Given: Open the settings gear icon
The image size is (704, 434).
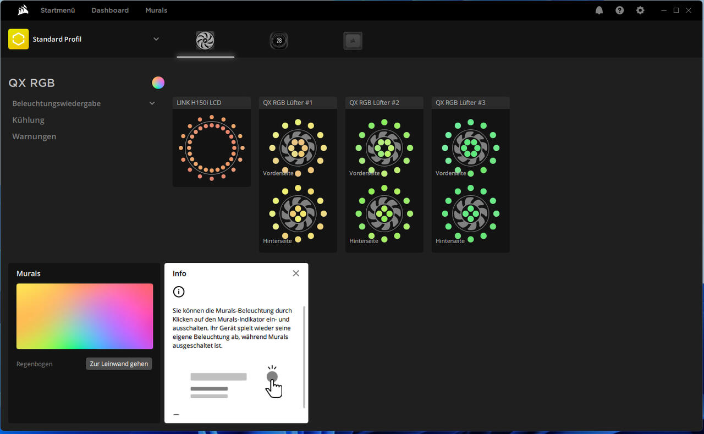Looking at the screenshot, I should (640, 10).
